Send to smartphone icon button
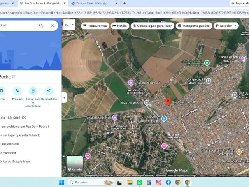 [33, 91]
